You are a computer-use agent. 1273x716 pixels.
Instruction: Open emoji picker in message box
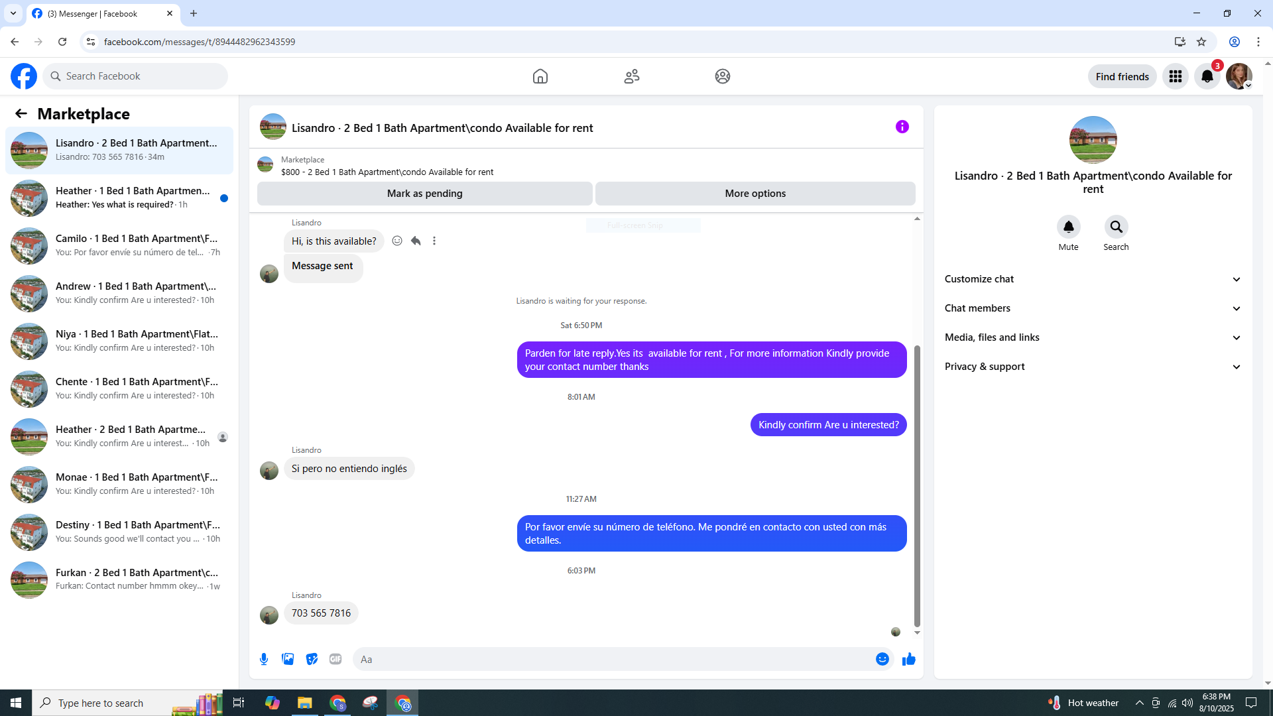coord(882,659)
